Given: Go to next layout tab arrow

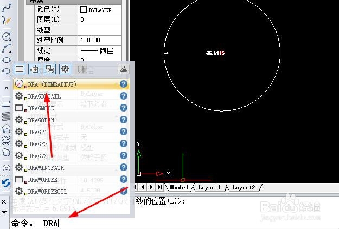Looking at the screenshot, I should tap(151, 187).
